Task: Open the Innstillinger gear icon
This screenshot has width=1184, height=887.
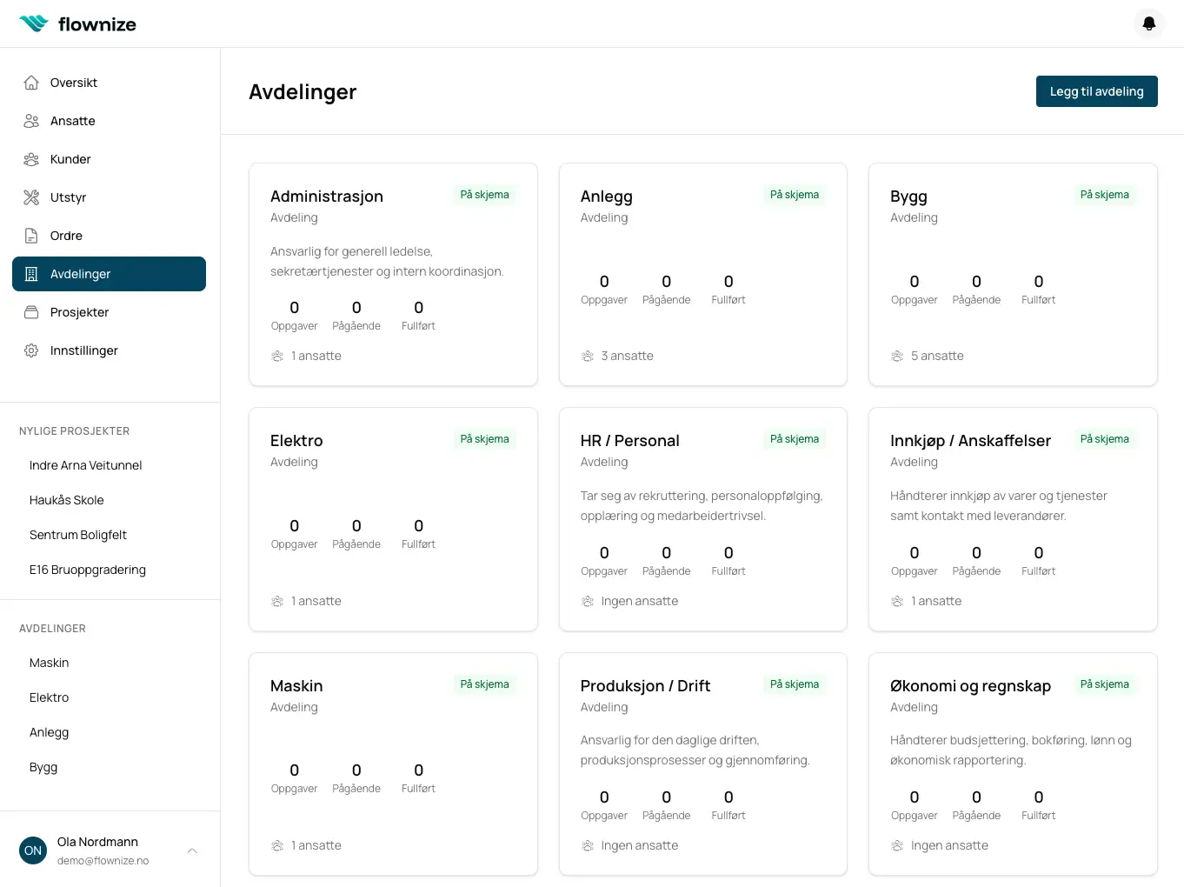Action: [x=31, y=350]
